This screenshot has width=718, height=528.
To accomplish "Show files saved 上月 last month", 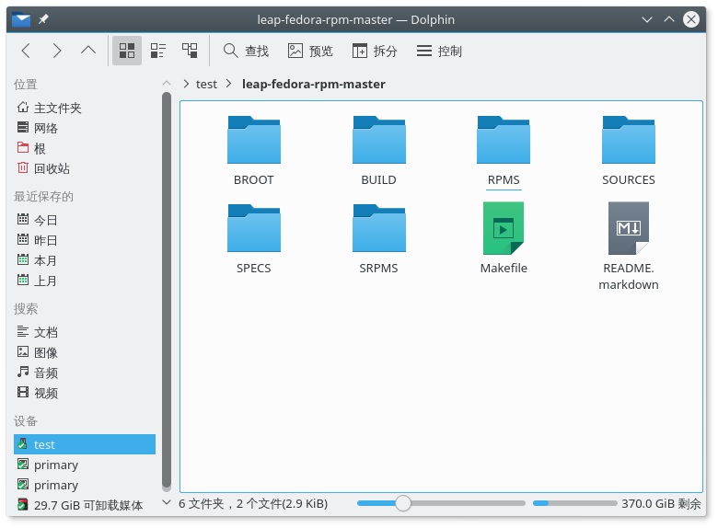I will [85, 281].
